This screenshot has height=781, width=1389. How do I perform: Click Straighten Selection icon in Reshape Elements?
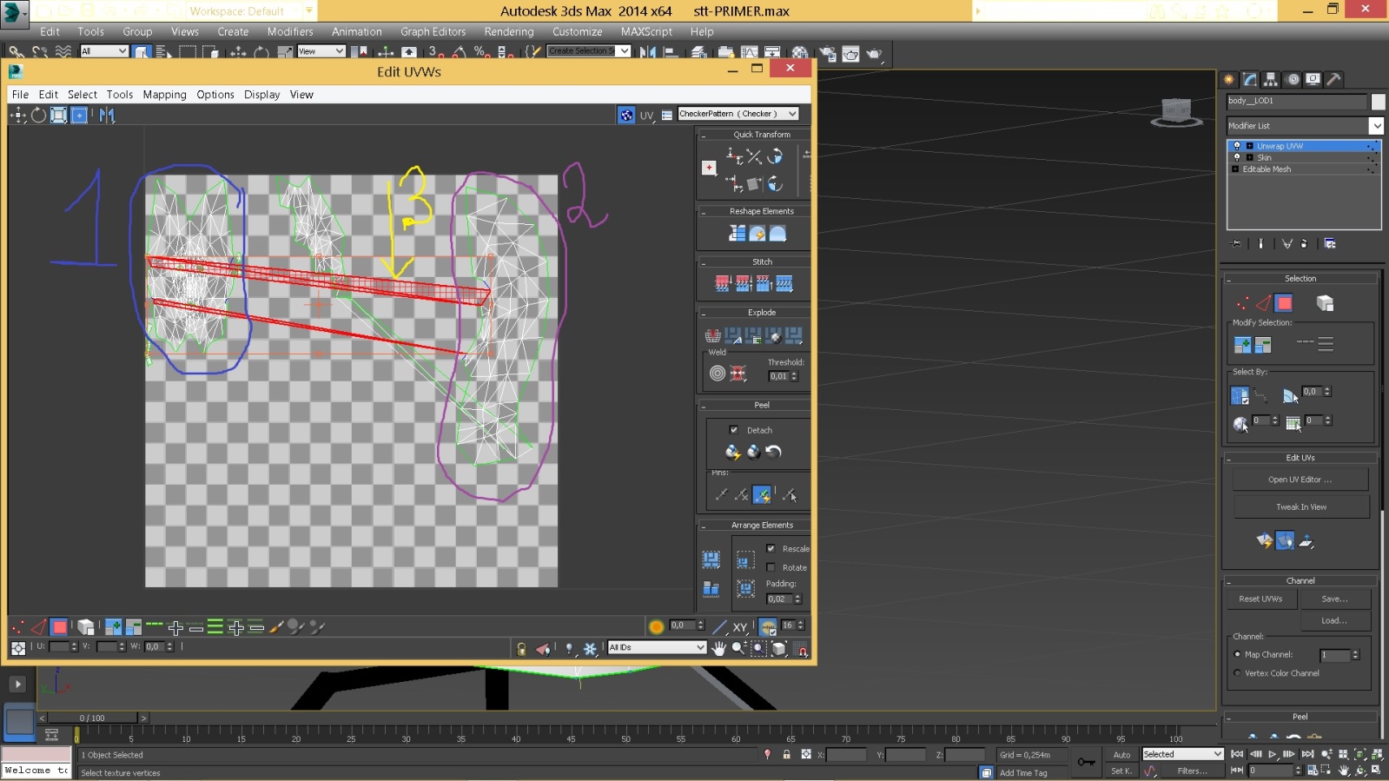pos(737,233)
